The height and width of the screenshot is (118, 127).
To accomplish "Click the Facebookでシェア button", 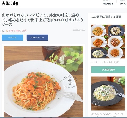I will pos(37,37).
